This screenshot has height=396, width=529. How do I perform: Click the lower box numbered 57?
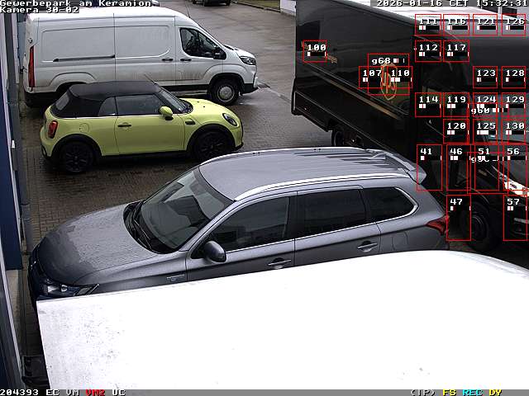(514, 218)
